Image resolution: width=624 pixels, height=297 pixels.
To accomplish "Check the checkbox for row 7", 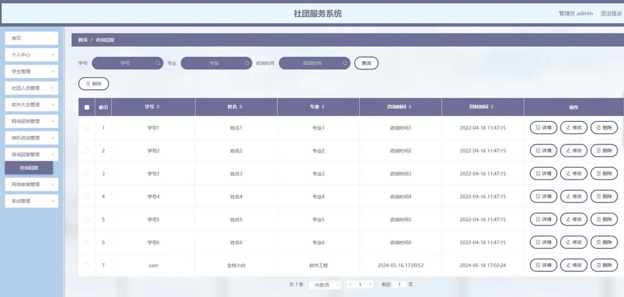I will pos(86,265).
